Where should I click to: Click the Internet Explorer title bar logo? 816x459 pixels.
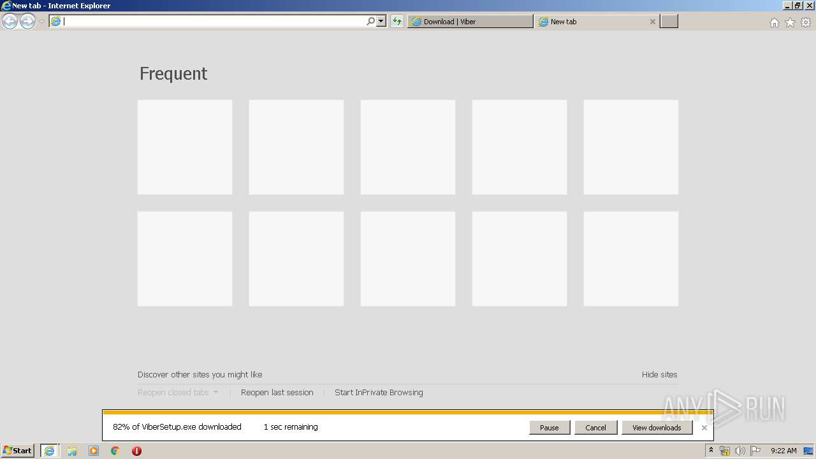click(6, 6)
